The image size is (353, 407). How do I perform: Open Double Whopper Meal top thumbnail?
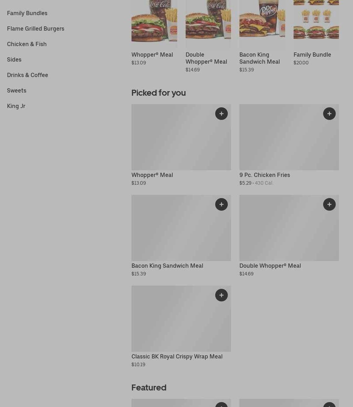(208, 23)
